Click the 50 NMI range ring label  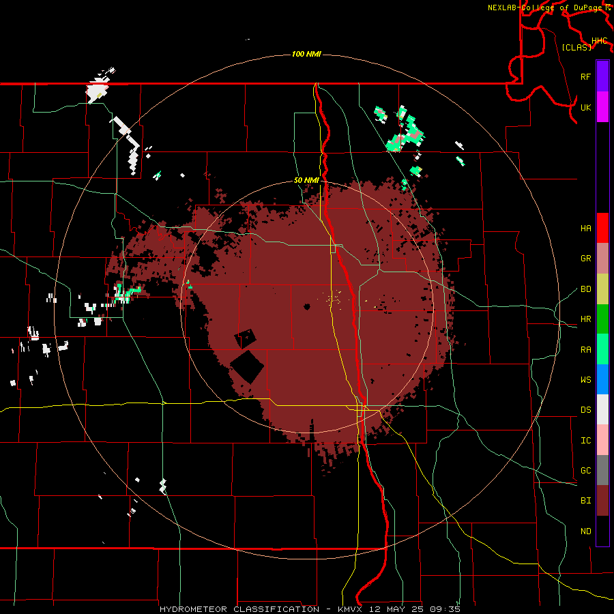click(x=306, y=180)
